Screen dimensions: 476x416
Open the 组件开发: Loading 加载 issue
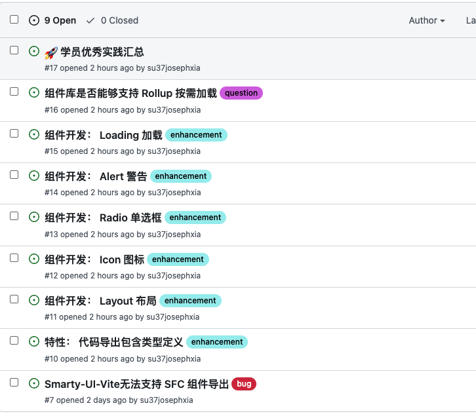point(104,135)
